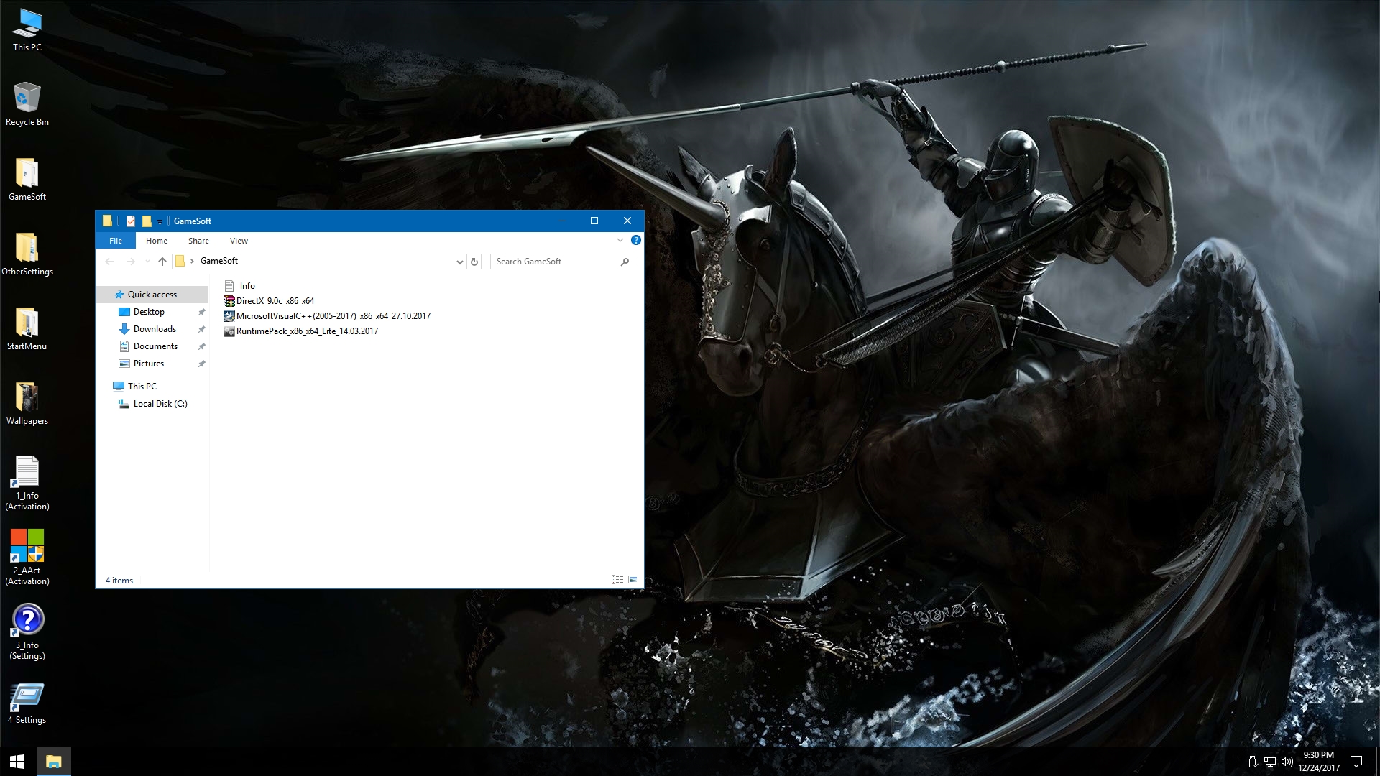
Task: Click the search magnifier icon
Action: pyautogui.click(x=625, y=262)
